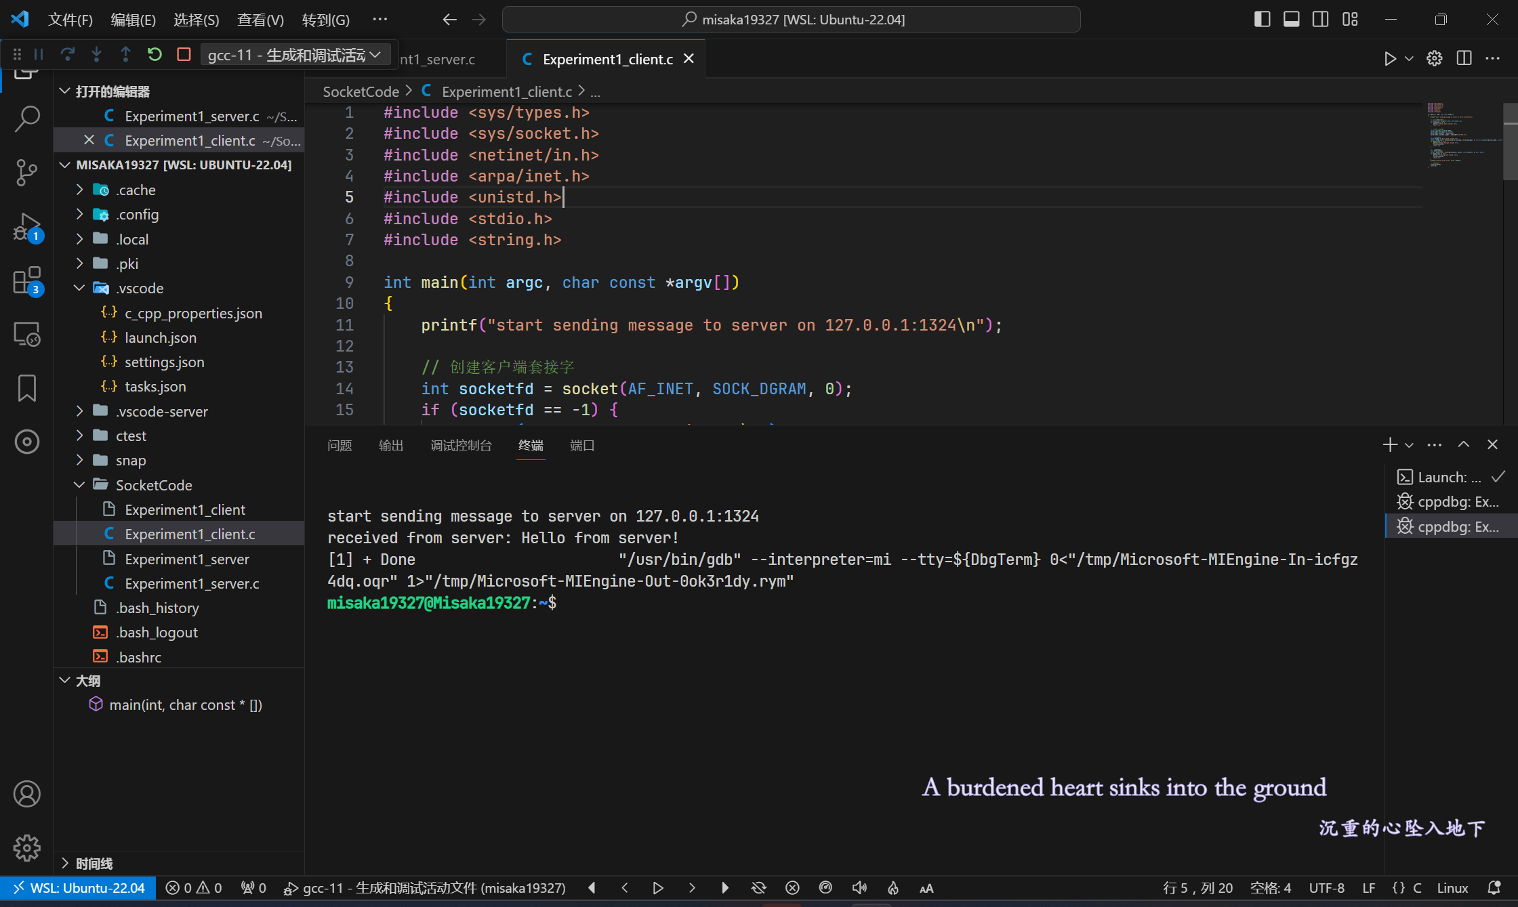
Task: Open the Remote Explorer view
Action: (27, 334)
